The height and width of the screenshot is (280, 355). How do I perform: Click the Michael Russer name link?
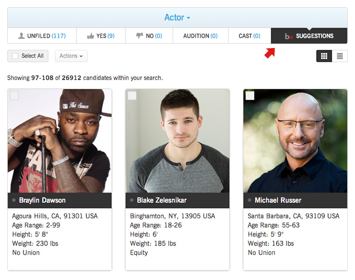click(278, 200)
